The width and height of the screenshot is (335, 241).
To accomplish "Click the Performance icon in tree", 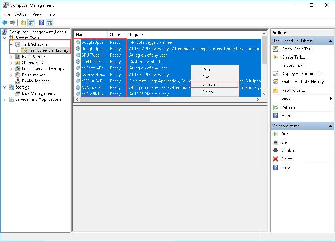I will pyautogui.click(x=18, y=75).
